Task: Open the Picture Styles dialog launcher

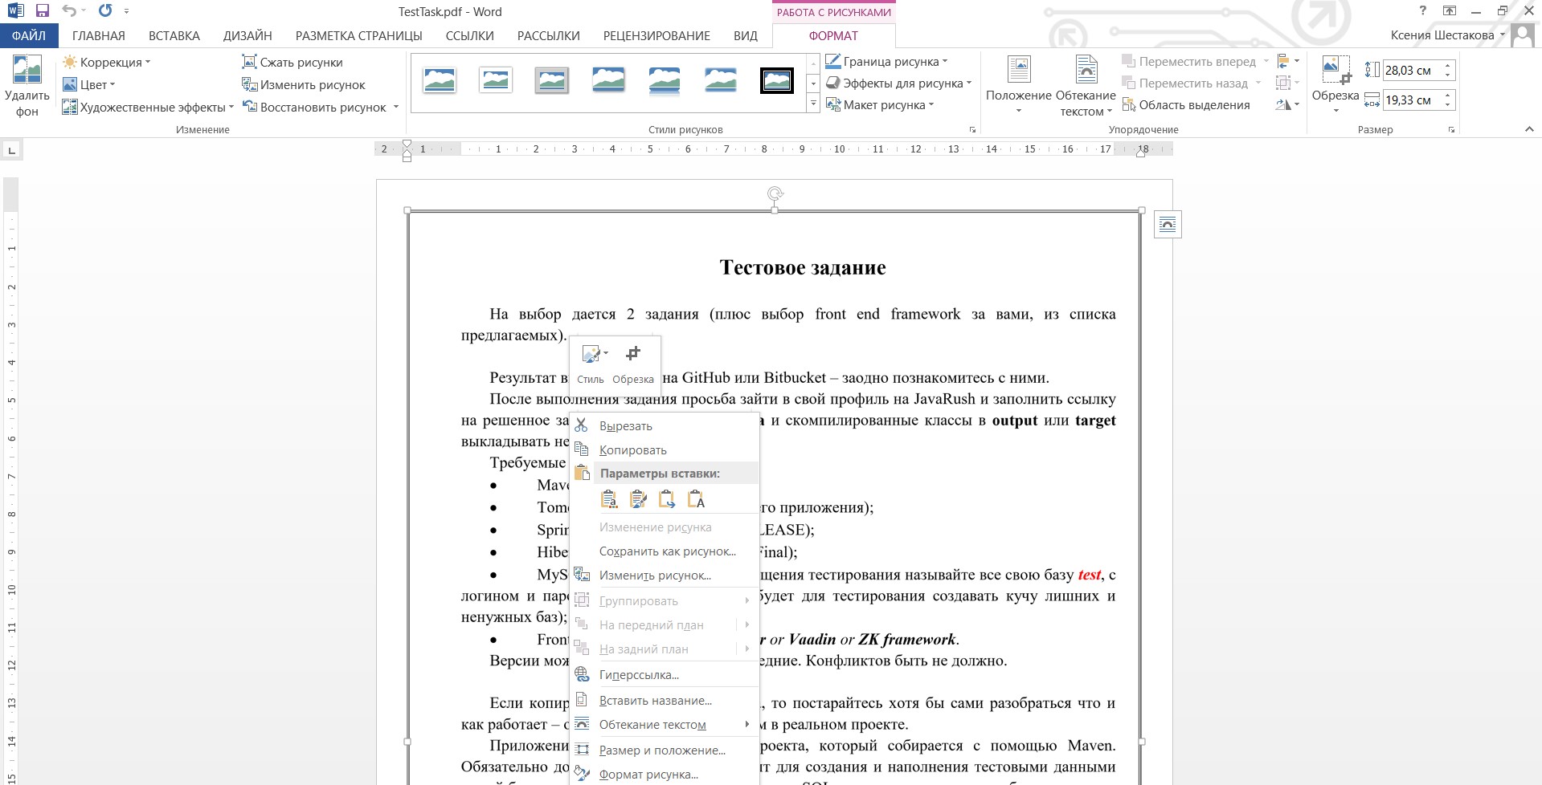Action: [x=972, y=129]
